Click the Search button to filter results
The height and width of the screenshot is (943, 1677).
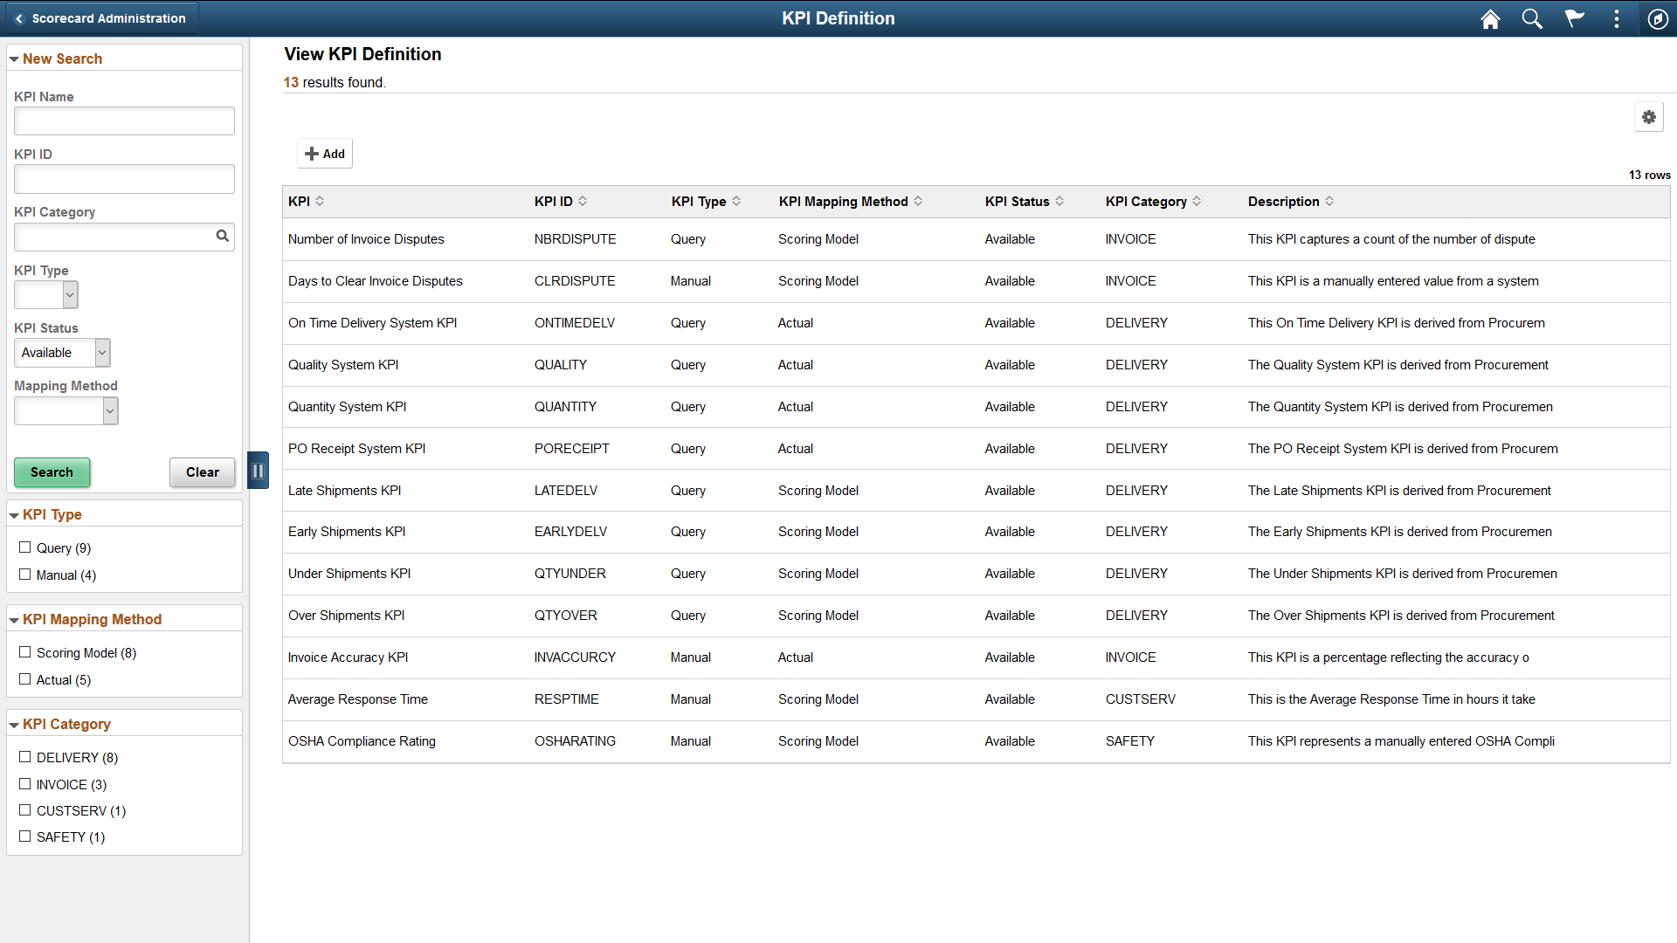pos(52,472)
